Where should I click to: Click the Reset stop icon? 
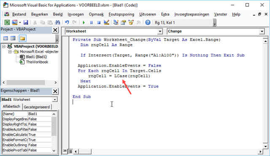(x=99, y=22)
